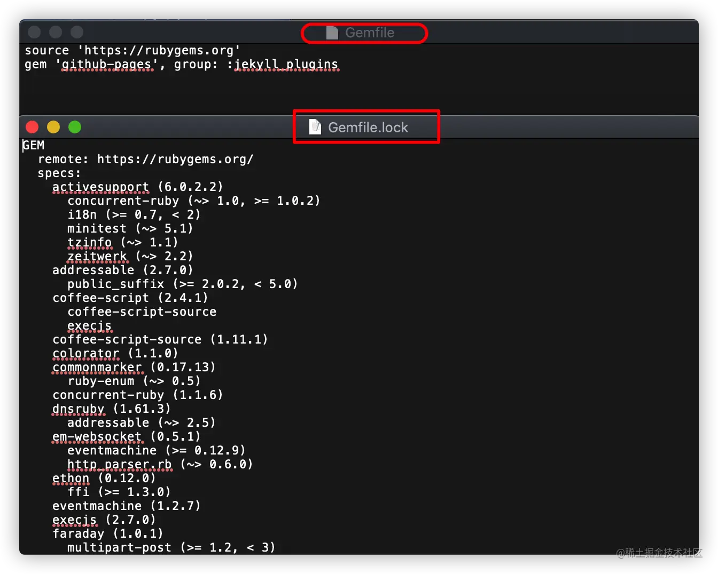Select the Gemfile.lock title in the title bar
The image size is (718, 574).
click(x=369, y=127)
